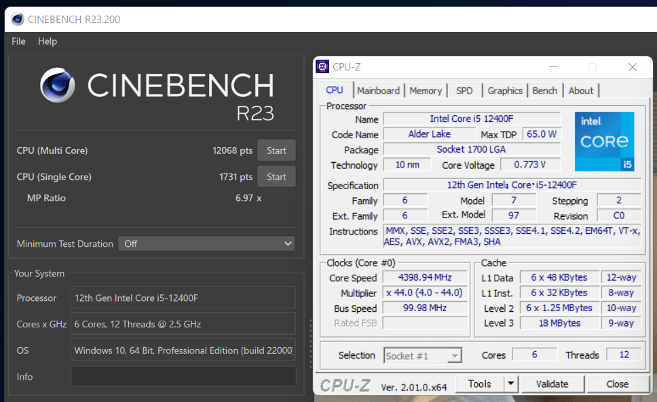Screen dimensions: 657x402
Task: Click the Cores count value 6
Action: (535, 355)
